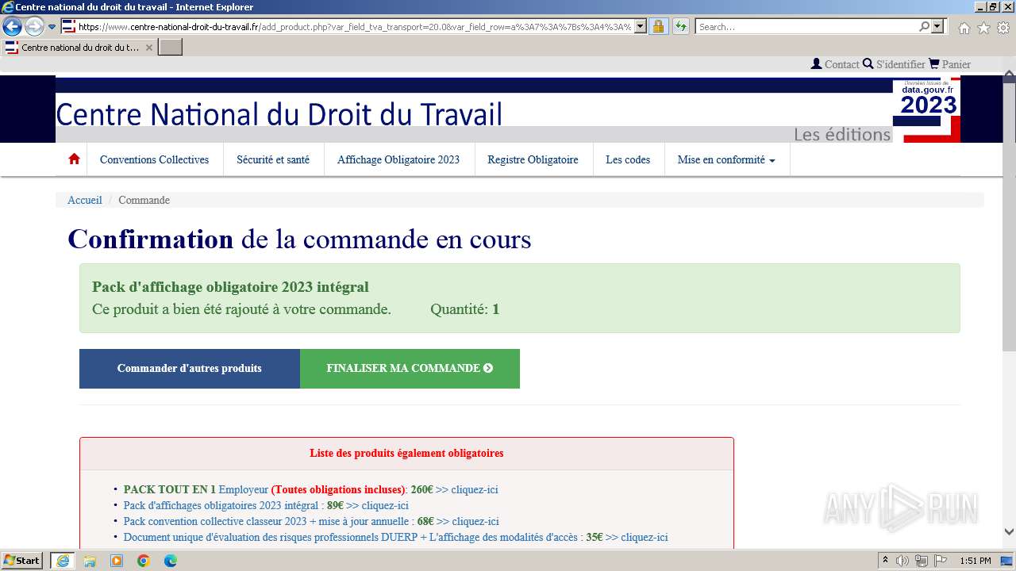Screen dimensions: 1016x571
Task: Open the address bar URL history dropdown
Action: click(641, 26)
